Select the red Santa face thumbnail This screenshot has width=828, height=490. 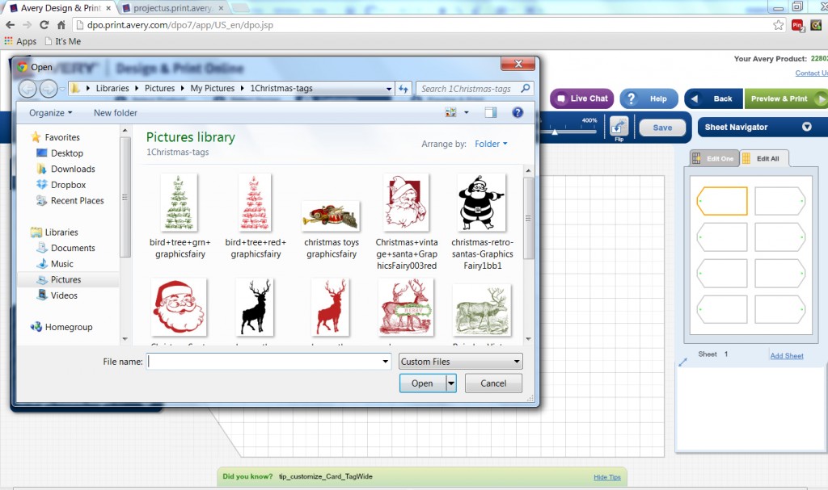[x=179, y=307]
